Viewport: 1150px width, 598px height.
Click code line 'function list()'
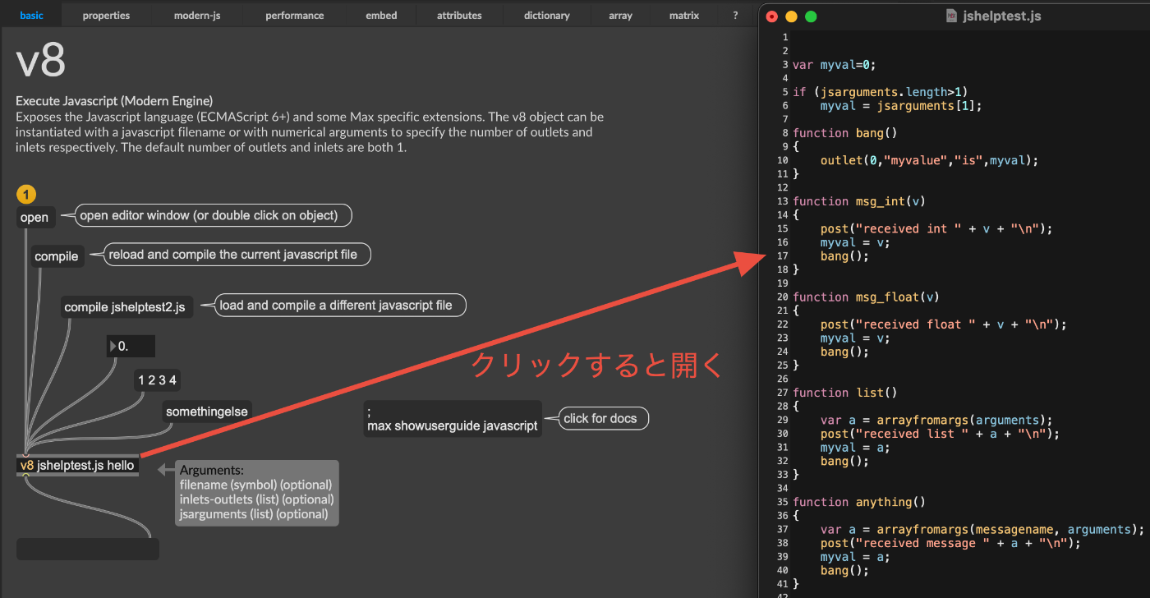844,393
